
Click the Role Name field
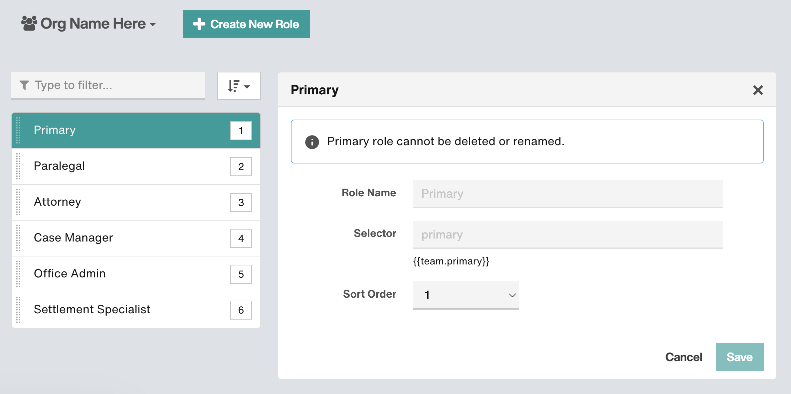567,194
